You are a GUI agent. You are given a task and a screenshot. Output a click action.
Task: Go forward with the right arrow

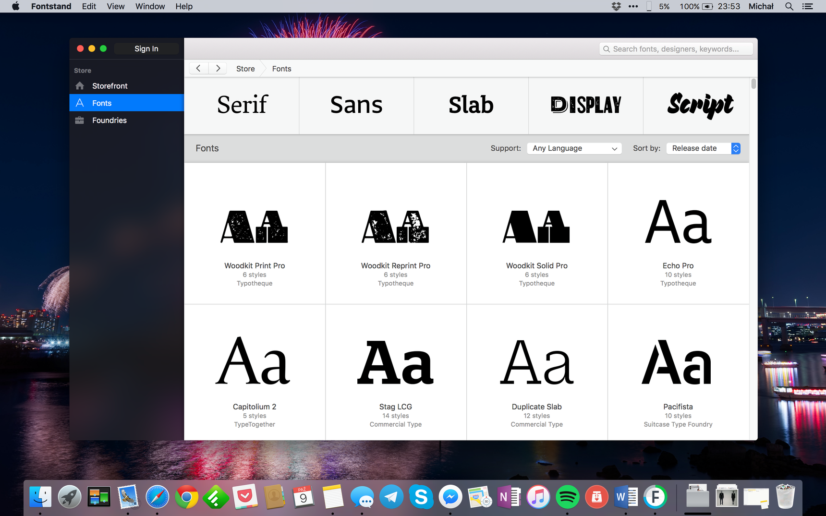tap(218, 68)
